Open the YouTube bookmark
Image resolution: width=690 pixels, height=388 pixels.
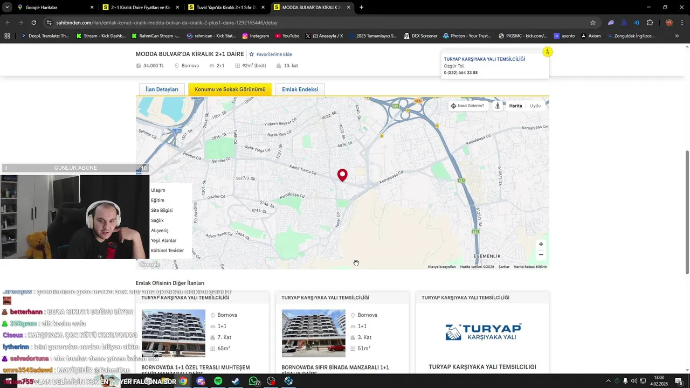tap(287, 36)
